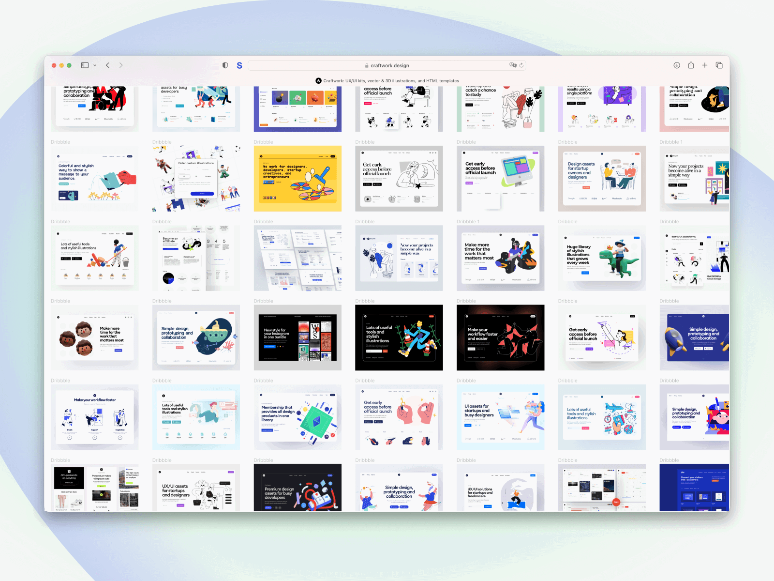Open the Share icon in toolbar
Screen dimensions: 774x581
pos(691,65)
